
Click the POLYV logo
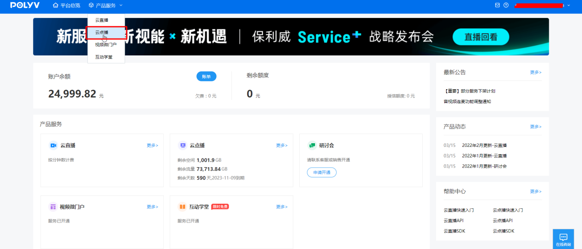tap(25, 6)
